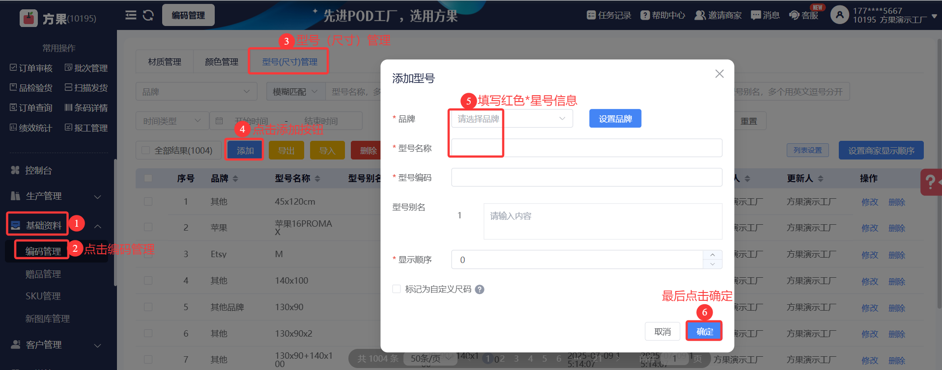Click the 设置品牌 button
This screenshot has height=370, width=942.
tap(615, 119)
